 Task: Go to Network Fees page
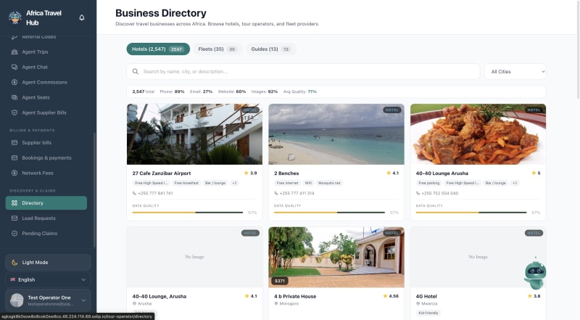[x=46, y=173]
